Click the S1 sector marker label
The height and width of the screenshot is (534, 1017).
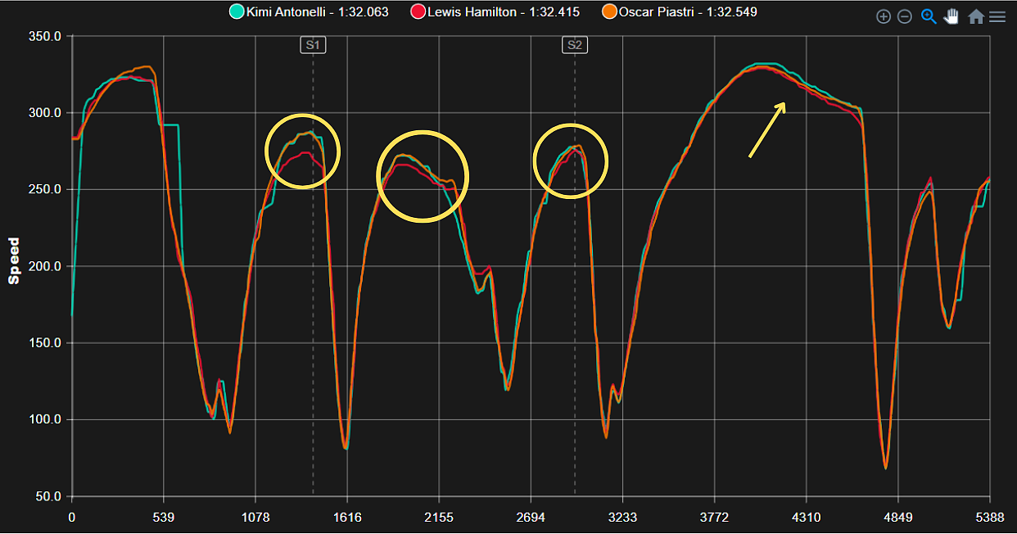[x=313, y=45]
